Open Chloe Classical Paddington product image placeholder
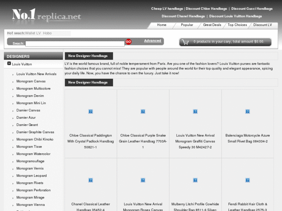This screenshot has height=211, width=282. point(91,112)
